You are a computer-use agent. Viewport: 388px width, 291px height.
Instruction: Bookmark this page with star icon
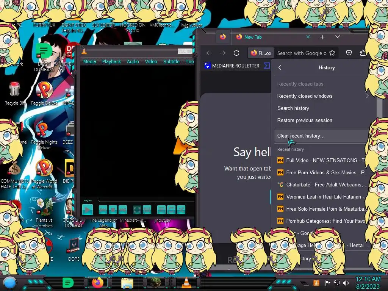coord(332,53)
